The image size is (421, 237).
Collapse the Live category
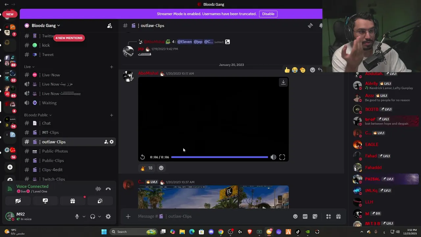[29, 67]
